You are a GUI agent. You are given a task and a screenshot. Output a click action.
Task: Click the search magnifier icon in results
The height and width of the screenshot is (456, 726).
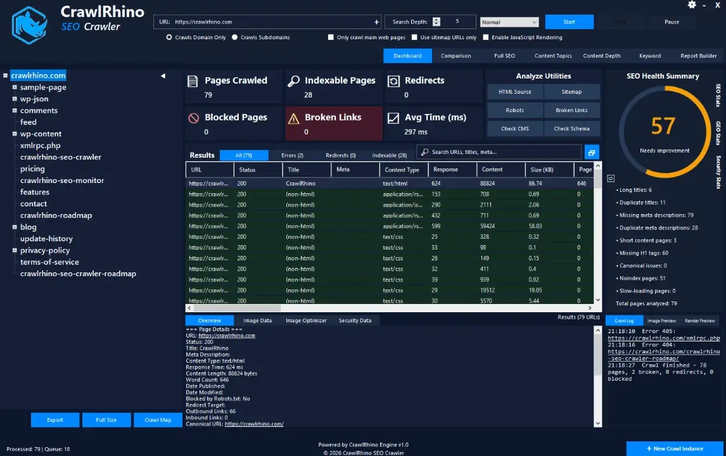click(x=424, y=152)
